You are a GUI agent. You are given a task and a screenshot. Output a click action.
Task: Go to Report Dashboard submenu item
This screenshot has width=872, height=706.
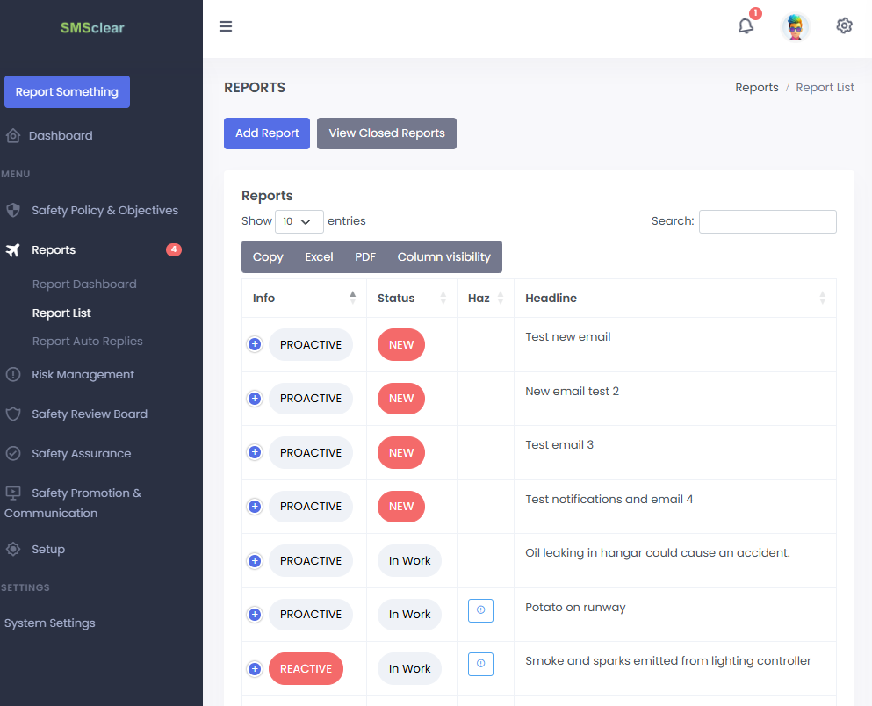(x=84, y=284)
